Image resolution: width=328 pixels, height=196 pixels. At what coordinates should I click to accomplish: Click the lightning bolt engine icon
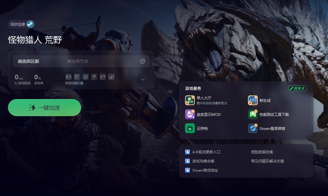94,77
